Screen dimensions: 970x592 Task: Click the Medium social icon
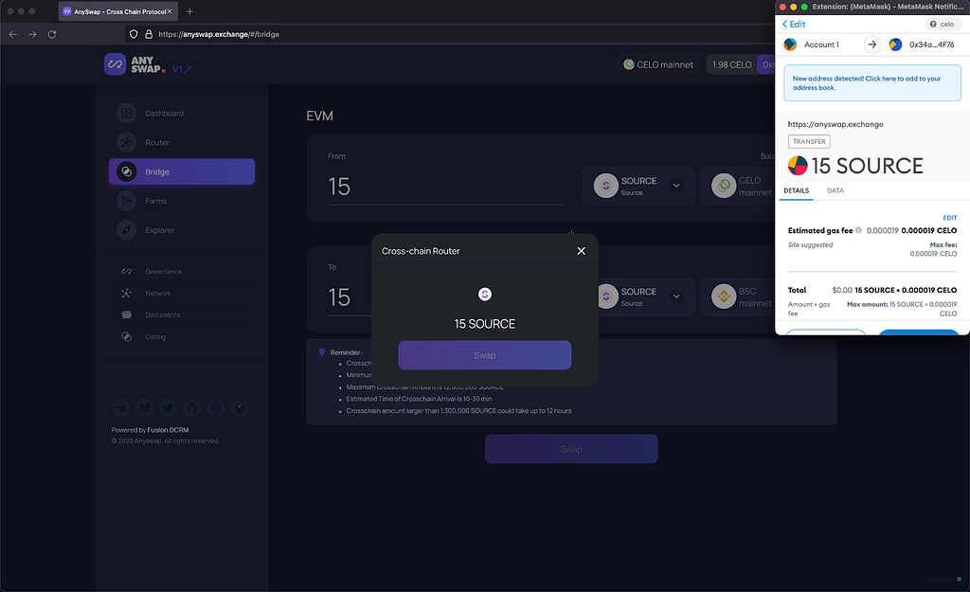(x=144, y=407)
